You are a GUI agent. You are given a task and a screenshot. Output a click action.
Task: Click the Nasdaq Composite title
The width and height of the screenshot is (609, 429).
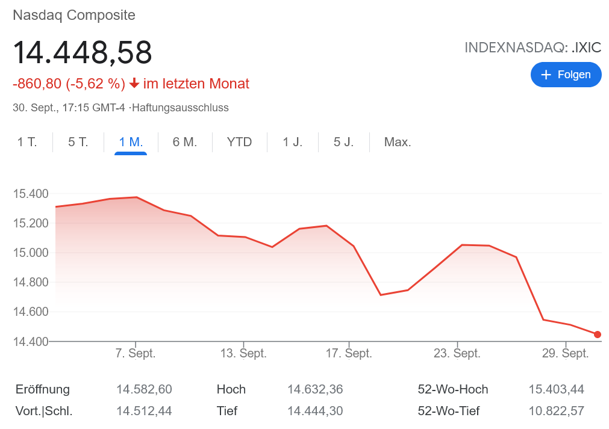pos(74,15)
